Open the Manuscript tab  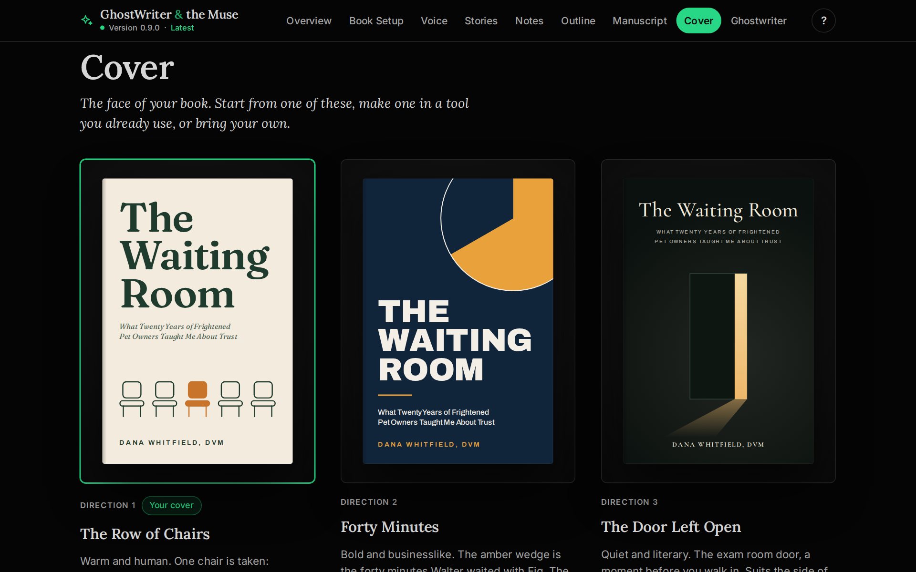tap(640, 20)
